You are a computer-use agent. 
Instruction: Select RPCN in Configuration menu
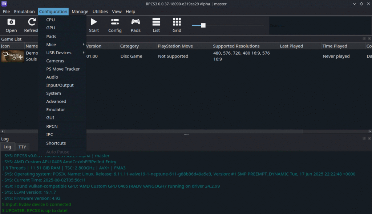(62, 126)
